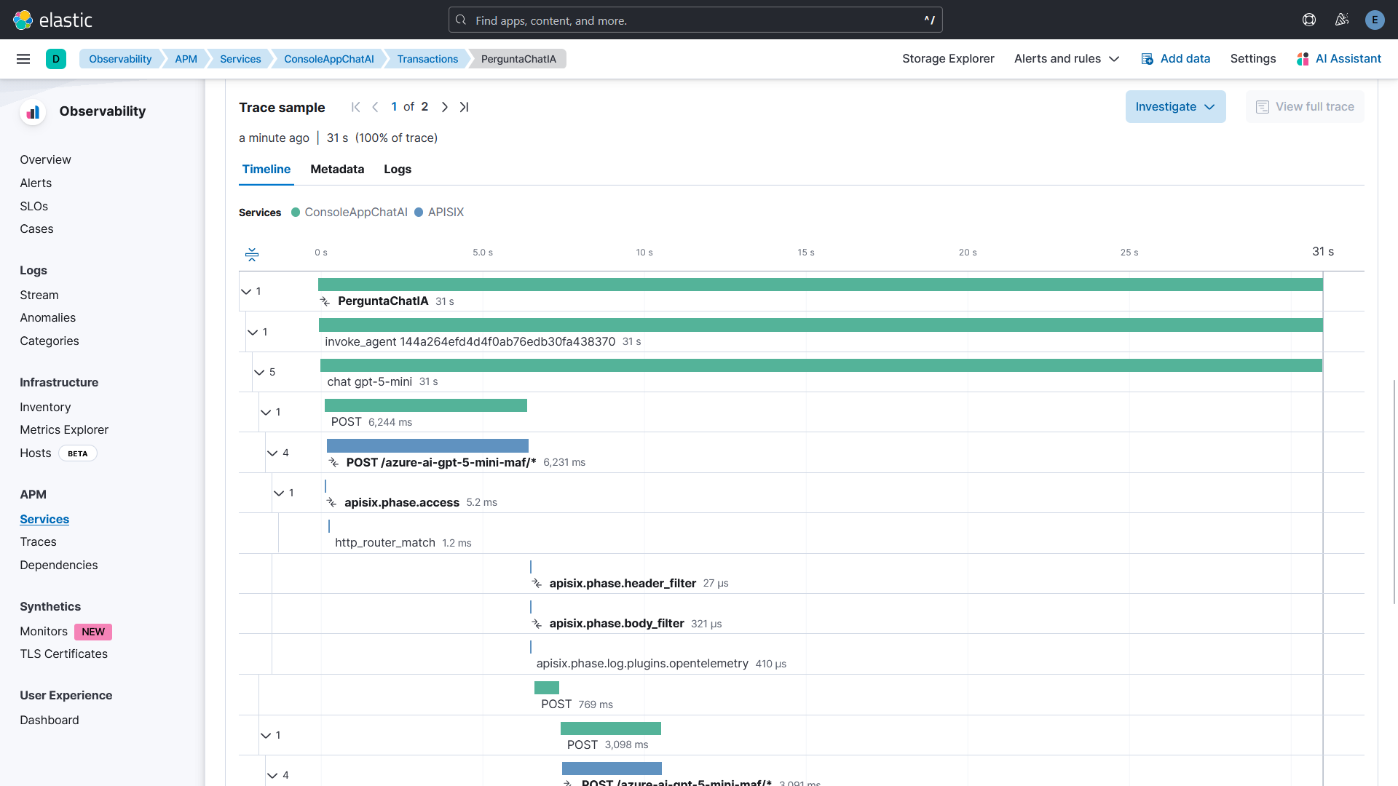The image size is (1398, 786).
Task: Open Storage Explorer
Action: tap(948, 59)
